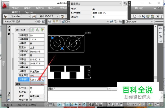Toggle the layer on/off lightbulb icon

tap(54, 21)
